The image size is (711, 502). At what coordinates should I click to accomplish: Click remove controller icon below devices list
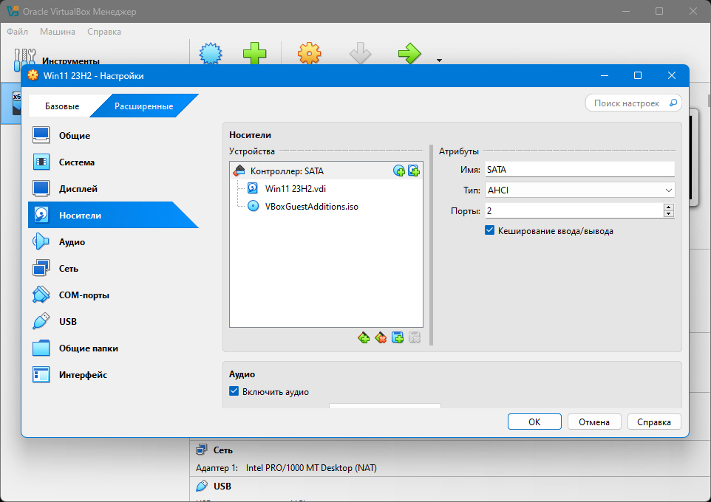click(x=381, y=337)
